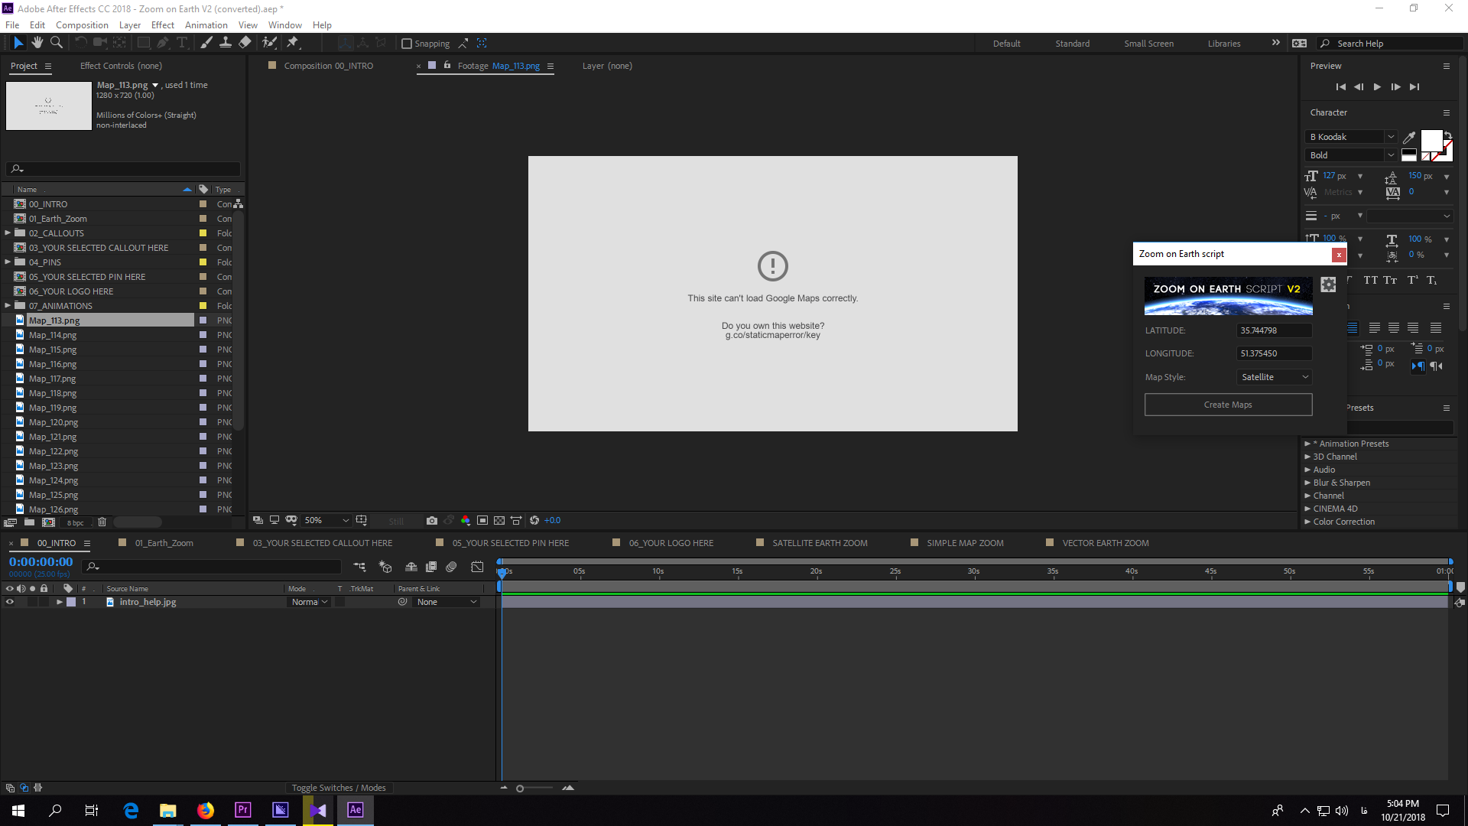1468x826 pixels.
Task: Open show channel color management icon
Action: click(x=466, y=520)
